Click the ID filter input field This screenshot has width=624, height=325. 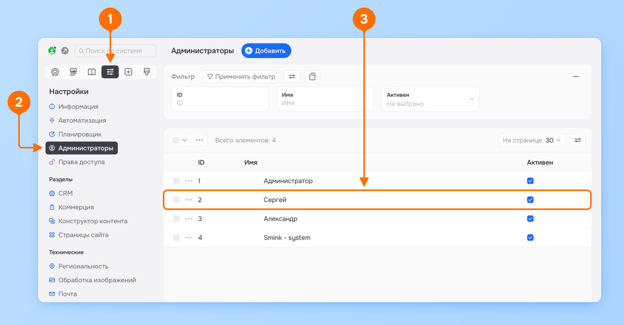pos(220,99)
